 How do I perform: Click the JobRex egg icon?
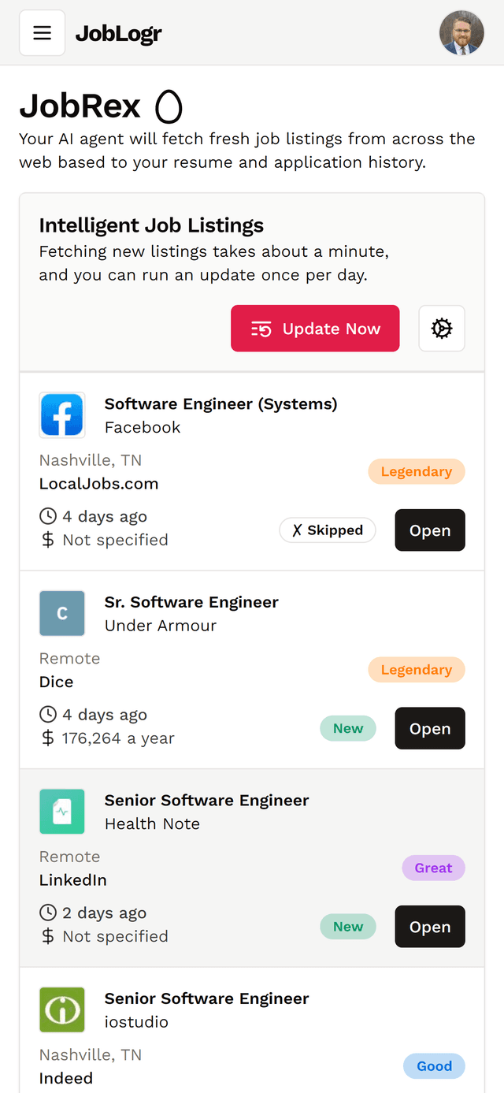coord(169,106)
